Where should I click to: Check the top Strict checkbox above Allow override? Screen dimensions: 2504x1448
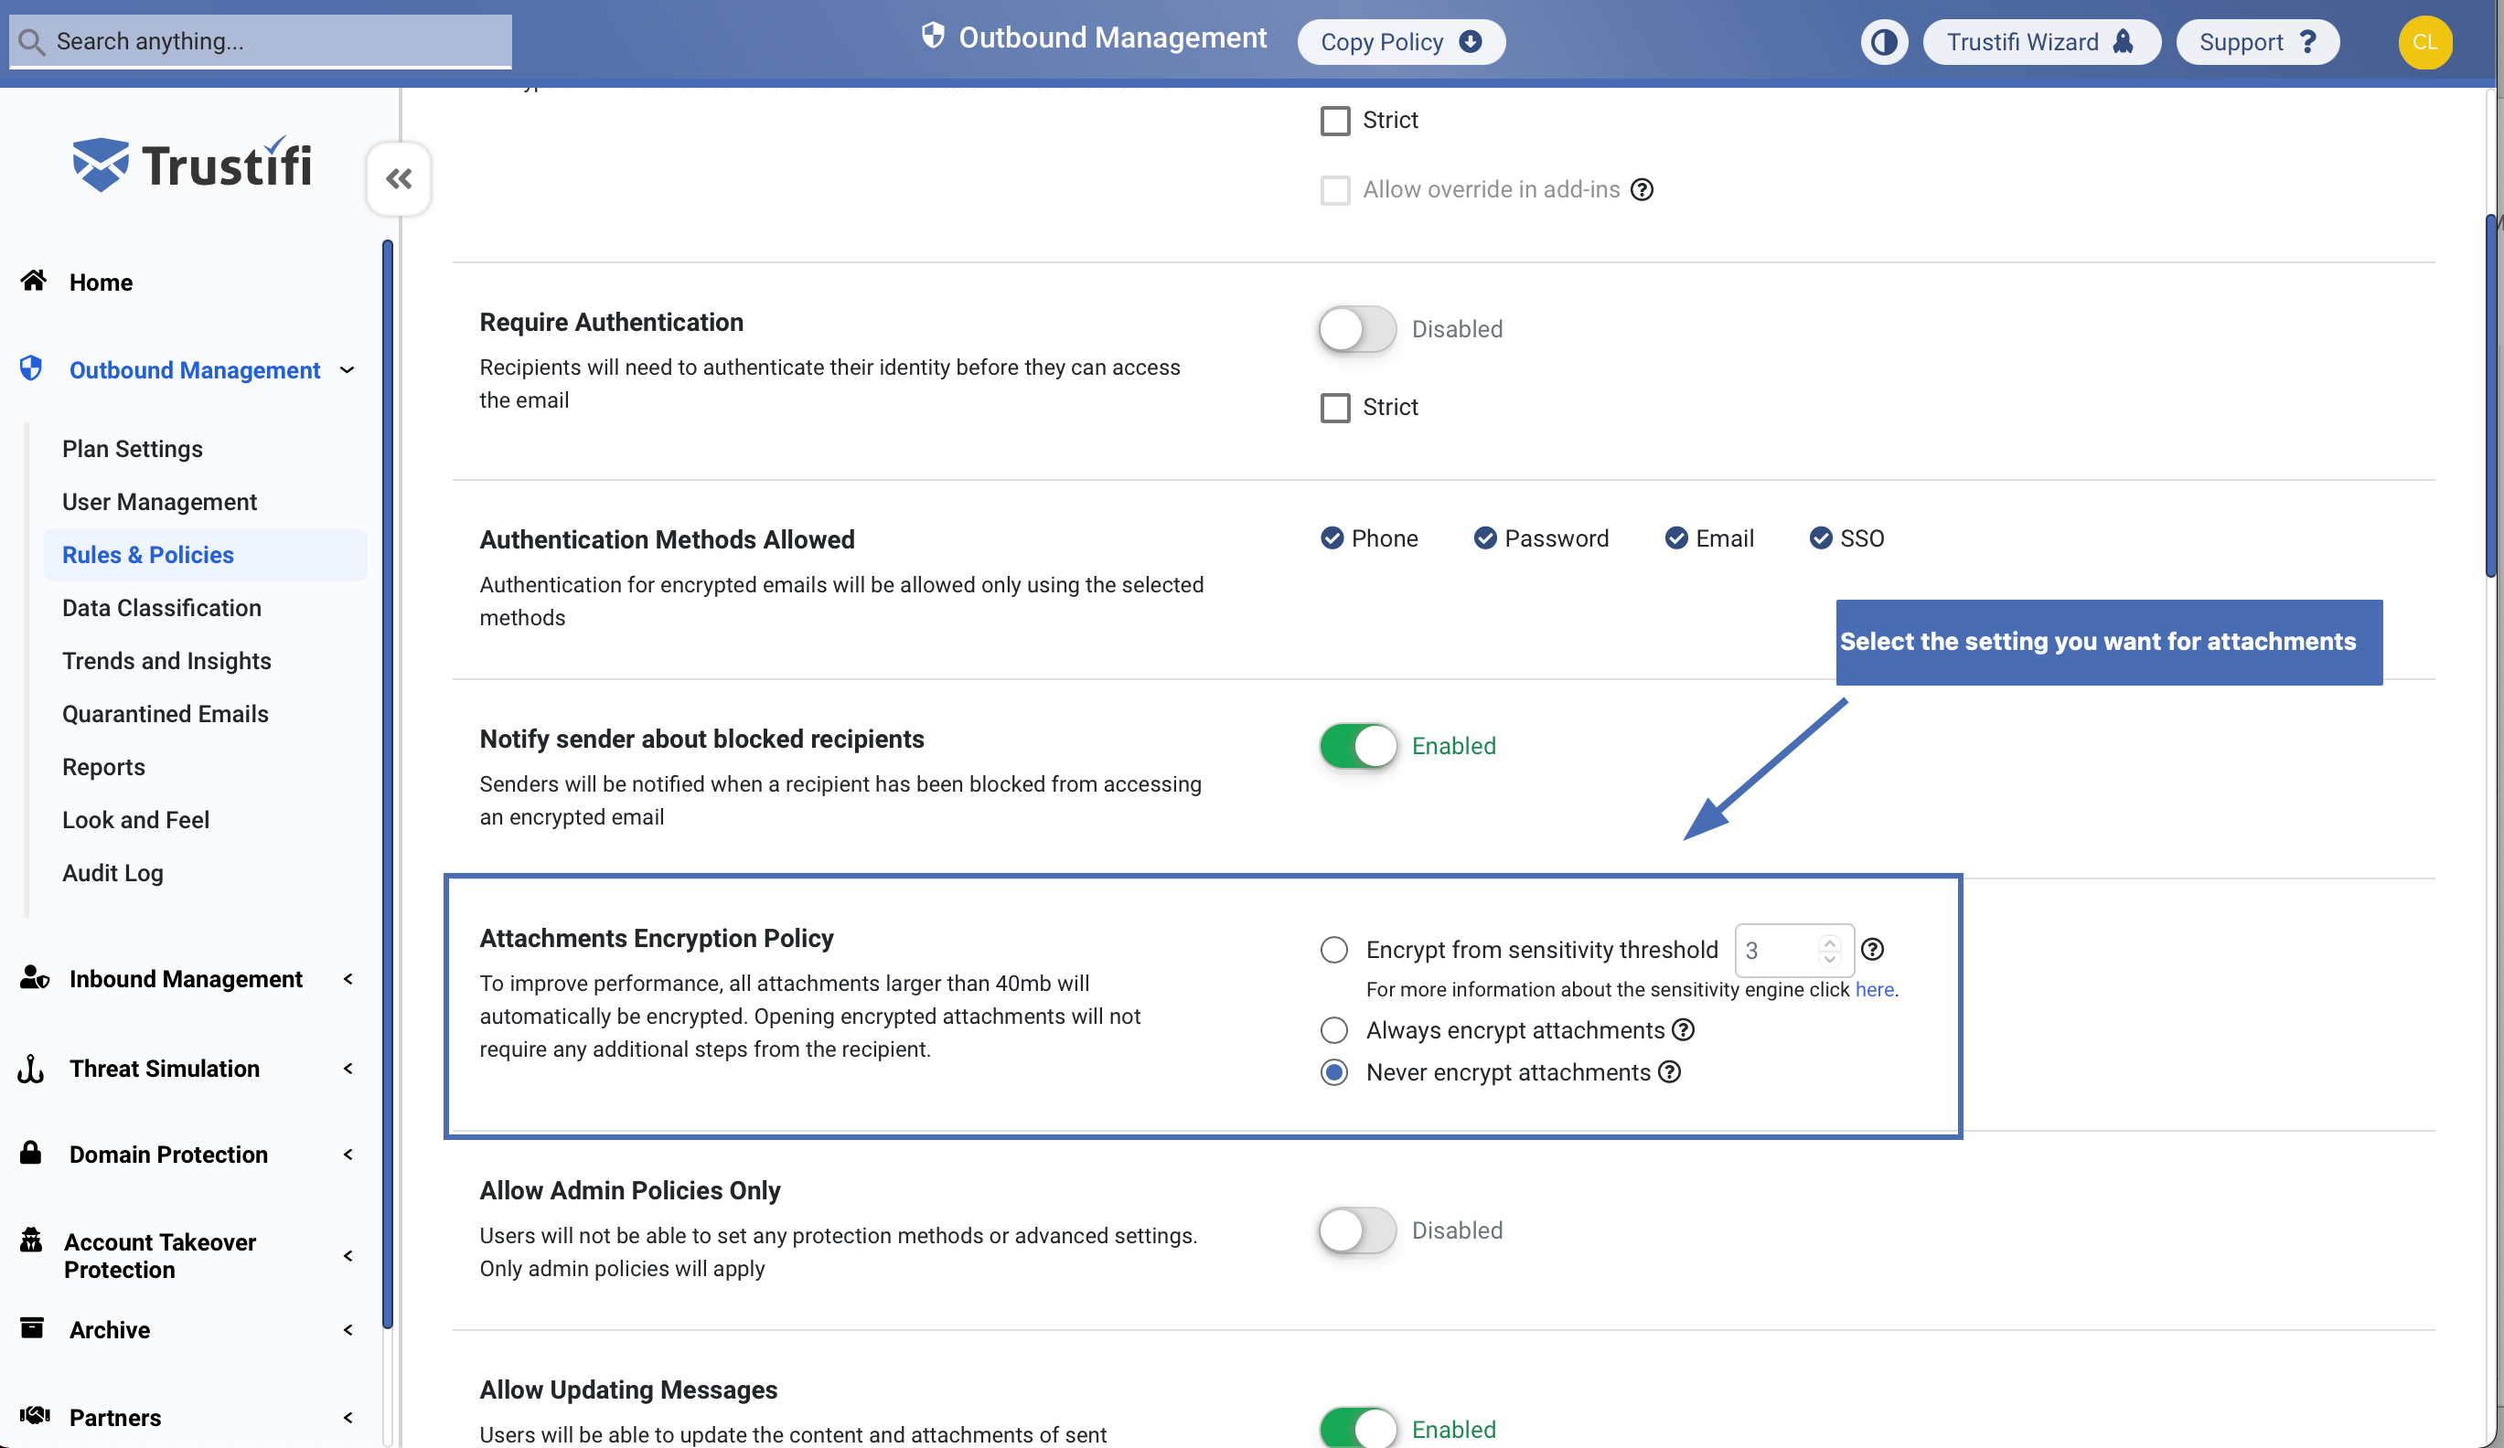[x=1335, y=120]
